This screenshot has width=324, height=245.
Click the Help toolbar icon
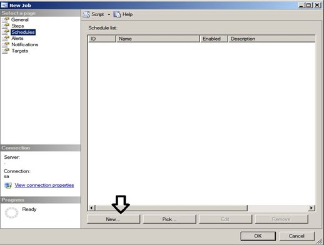[117, 14]
